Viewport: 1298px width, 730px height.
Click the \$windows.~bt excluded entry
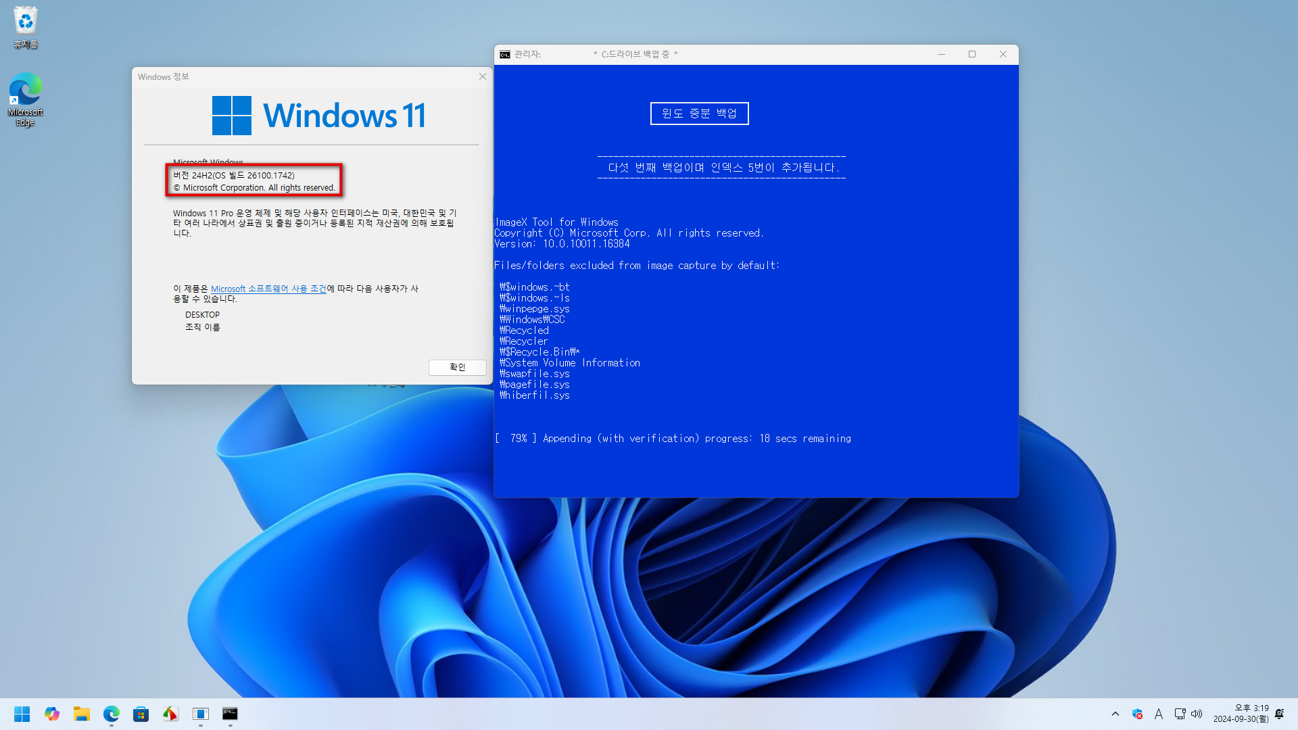[535, 287]
